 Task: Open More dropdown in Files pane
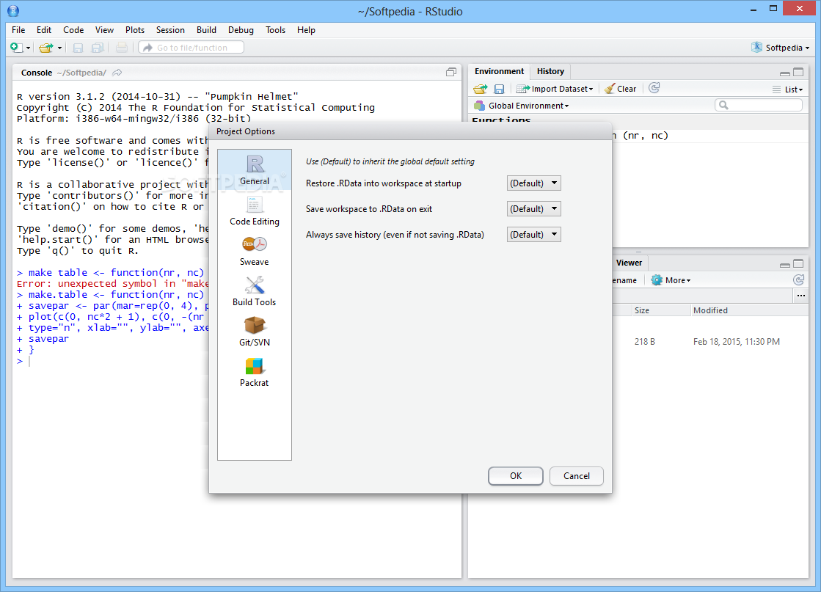coord(671,280)
